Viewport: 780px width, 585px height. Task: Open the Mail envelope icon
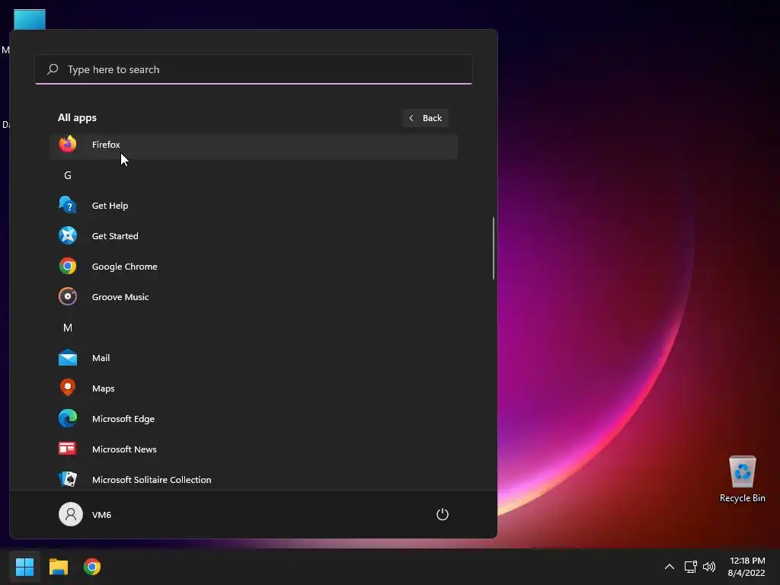click(68, 358)
